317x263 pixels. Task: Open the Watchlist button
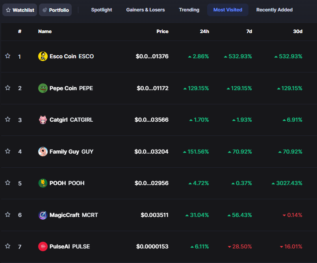(x=20, y=10)
